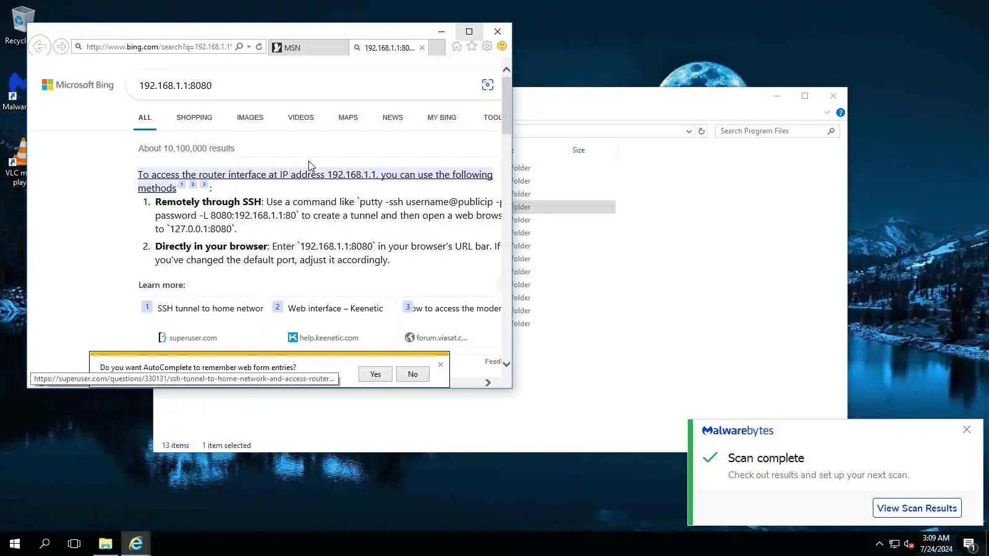Refresh the Bing page in Internet Explorer

[259, 46]
